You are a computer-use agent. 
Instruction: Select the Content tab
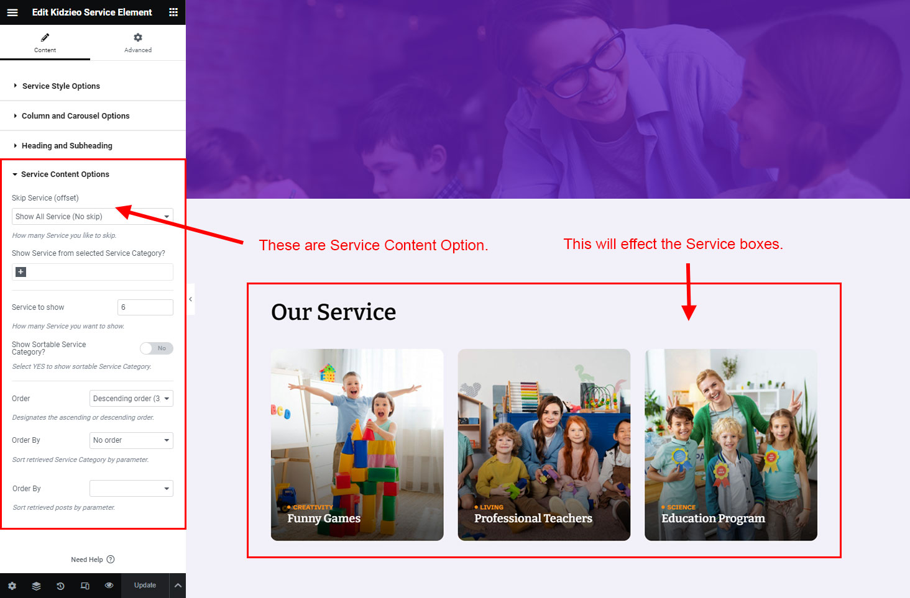coord(45,43)
